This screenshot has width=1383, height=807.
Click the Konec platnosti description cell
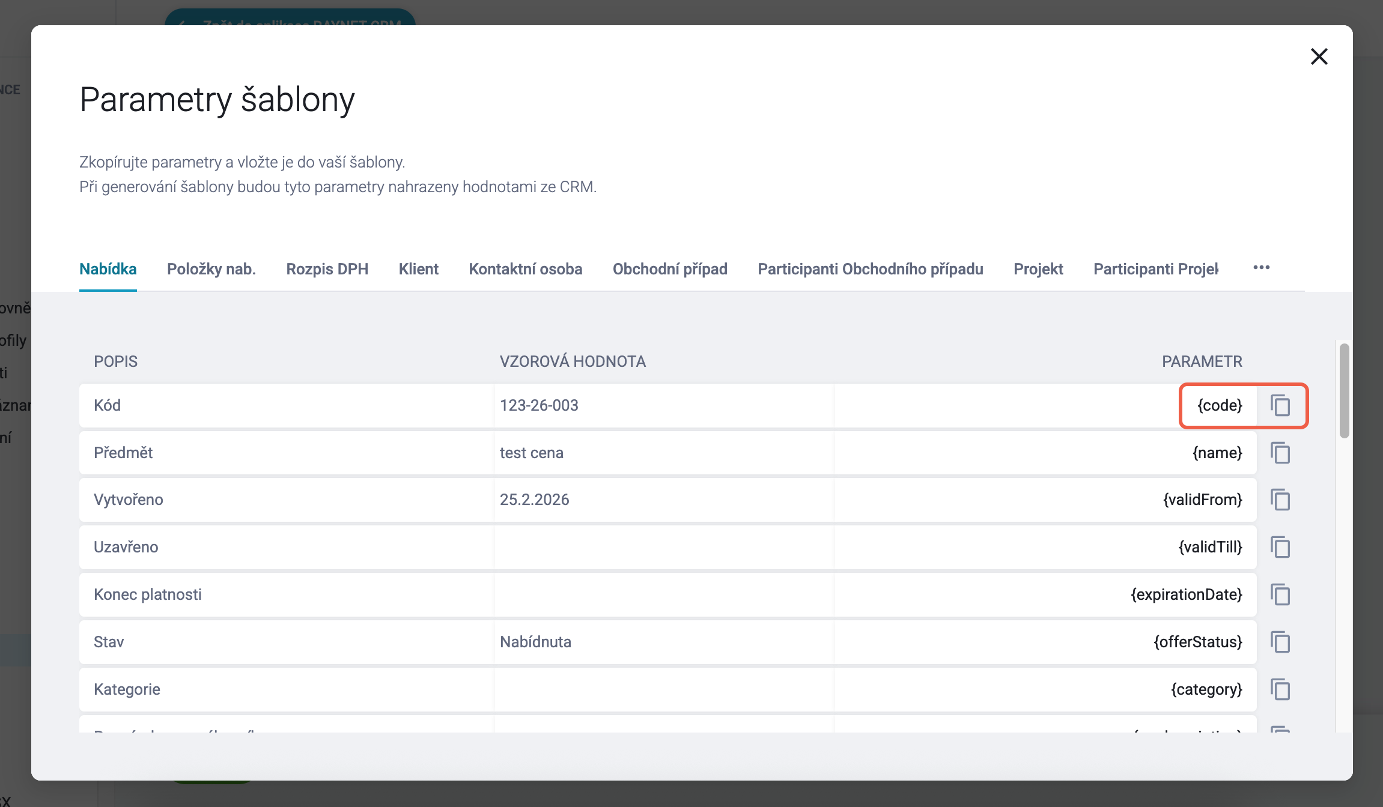click(287, 594)
